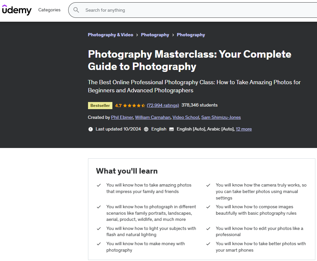Open the 72,994 ratings link

pos(163,106)
